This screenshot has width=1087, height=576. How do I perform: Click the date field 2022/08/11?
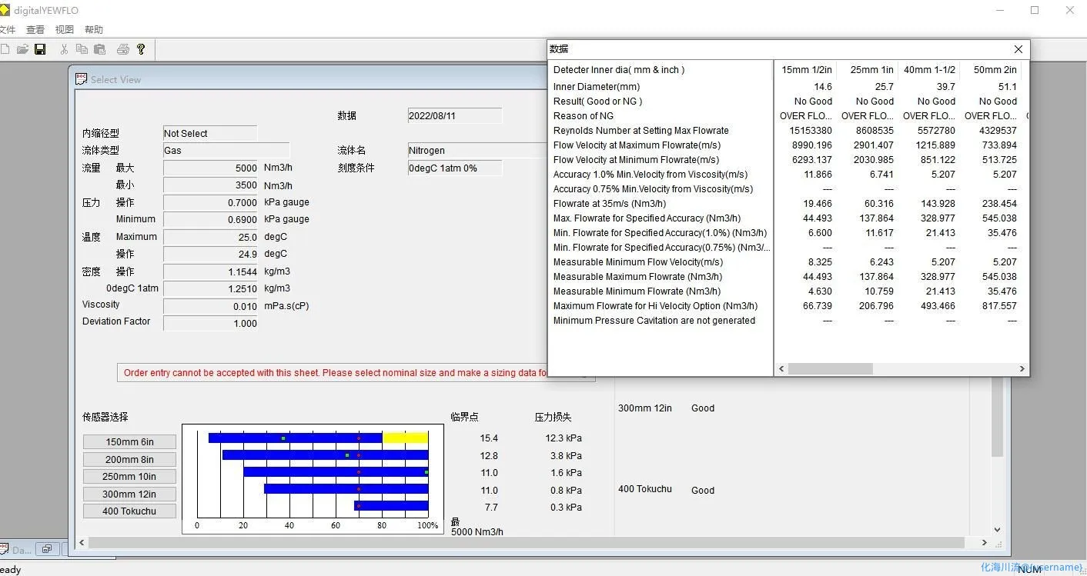pos(455,116)
